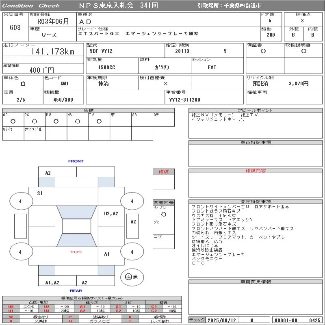Screen dimensions: 325x325
Task: Click the FRONT label above the diagram
Action: (76, 161)
